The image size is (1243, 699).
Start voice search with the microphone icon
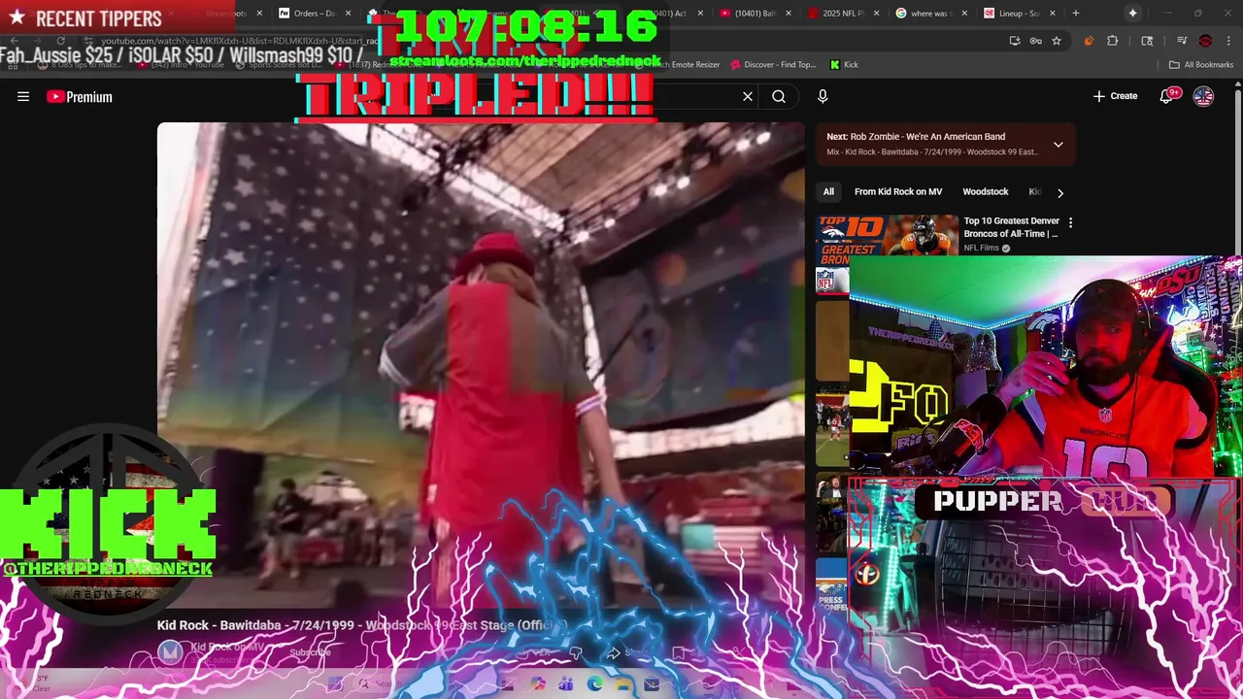pyautogui.click(x=823, y=96)
